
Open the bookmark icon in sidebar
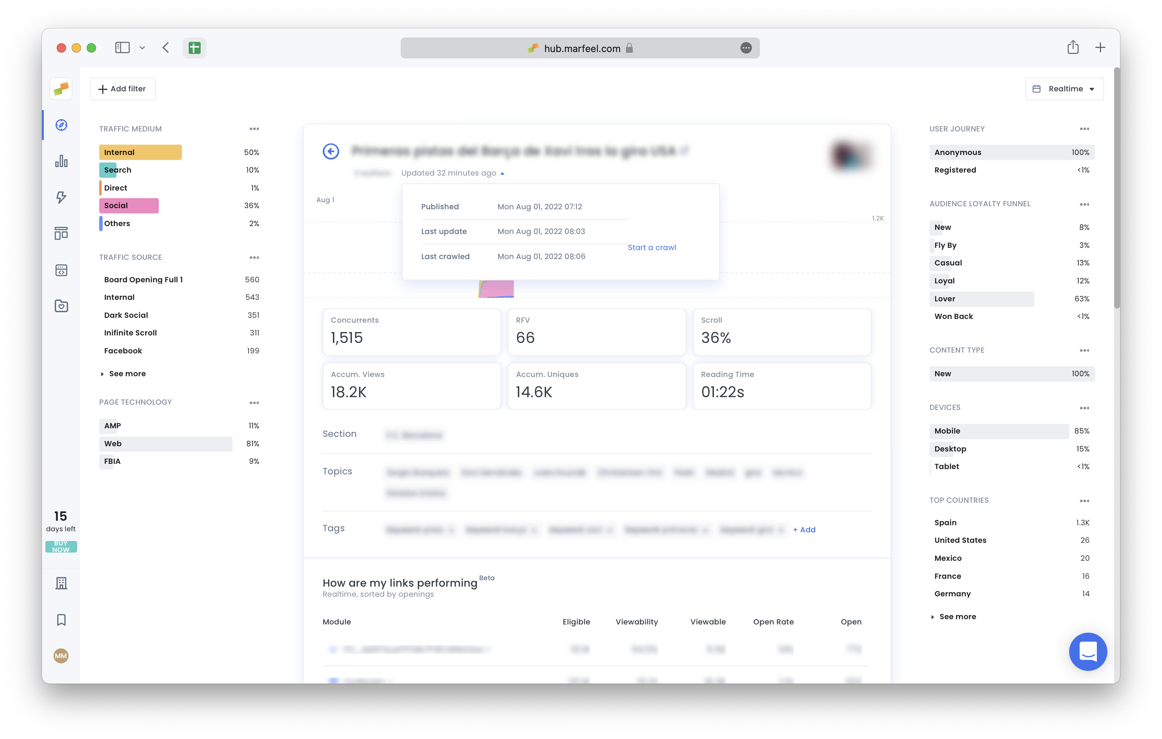(x=61, y=620)
